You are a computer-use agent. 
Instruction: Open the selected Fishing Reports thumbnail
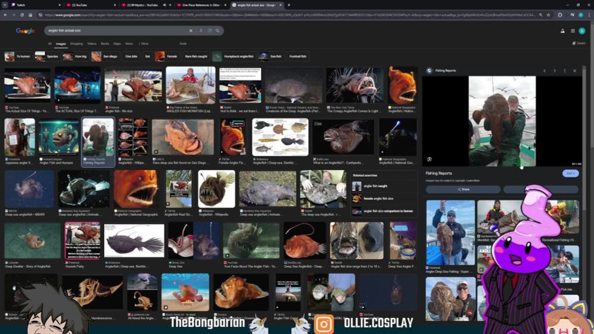pyautogui.click(x=98, y=137)
